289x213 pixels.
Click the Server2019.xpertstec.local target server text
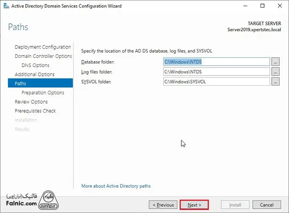coord(254,30)
